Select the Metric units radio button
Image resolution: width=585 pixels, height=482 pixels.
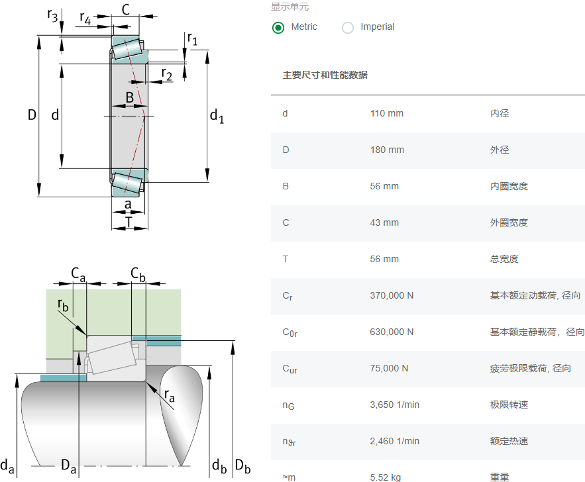point(278,28)
